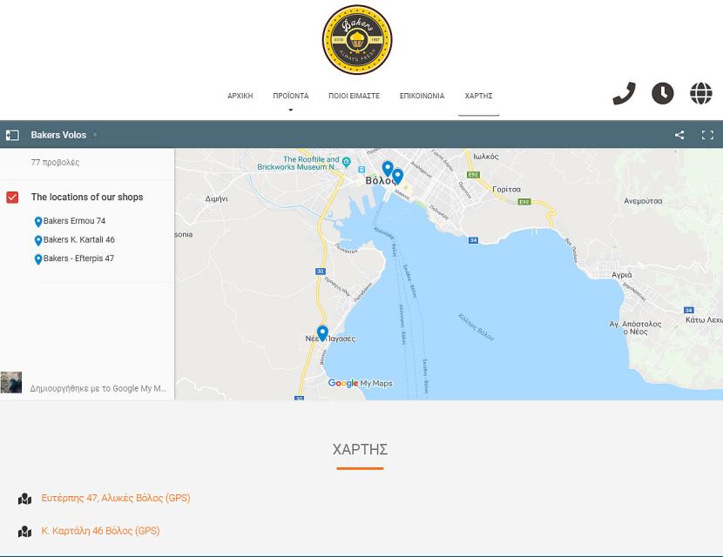Click the map icon beside Κ. Καρτάλη 46
Image resolution: width=723 pixels, height=557 pixels.
click(25, 532)
